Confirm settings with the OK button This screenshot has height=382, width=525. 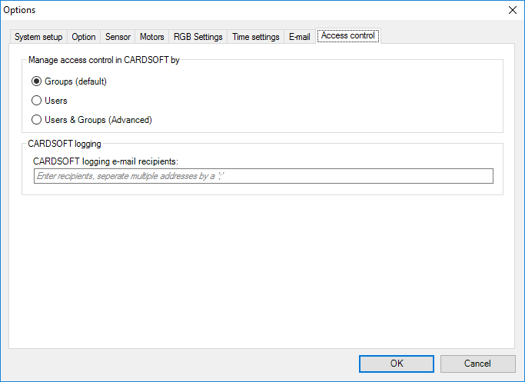coord(396,364)
